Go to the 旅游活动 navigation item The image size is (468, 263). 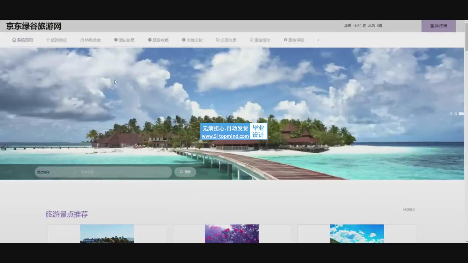pos(260,40)
